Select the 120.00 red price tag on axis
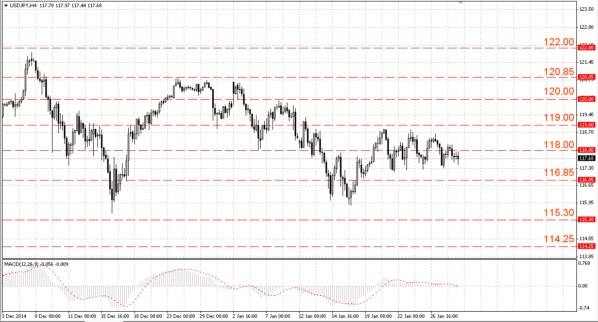The width and height of the screenshot is (598, 322). 586,99
